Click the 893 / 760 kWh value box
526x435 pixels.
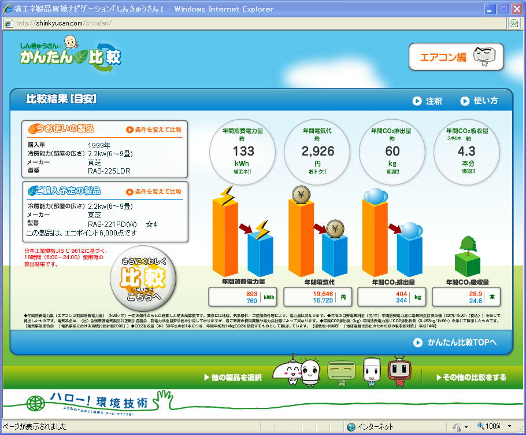coord(243,297)
